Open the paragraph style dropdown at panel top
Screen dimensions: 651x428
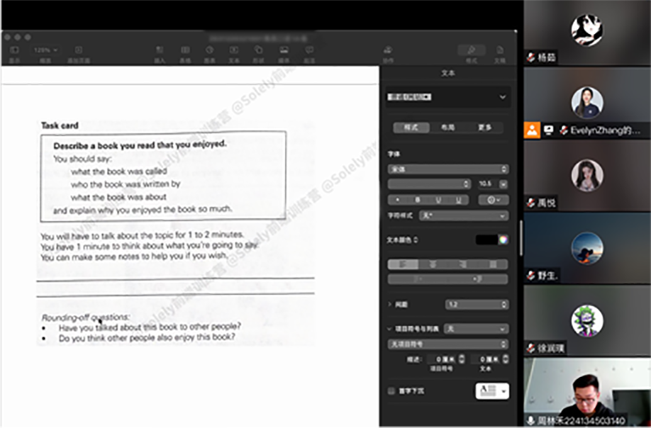[x=448, y=97]
